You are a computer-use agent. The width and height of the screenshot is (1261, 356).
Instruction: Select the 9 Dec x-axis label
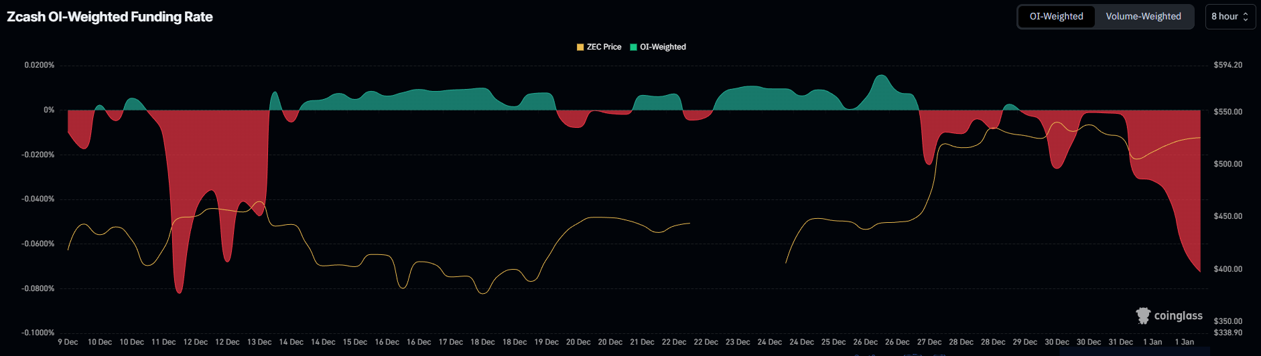tap(68, 342)
